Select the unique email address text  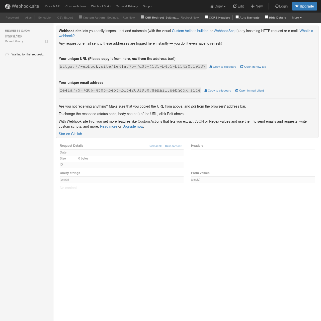click(x=130, y=90)
